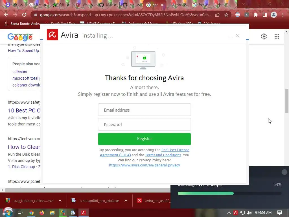289x217 pixels.
Task: Click the gray 'S' extension icon
Action: [247, 15]
